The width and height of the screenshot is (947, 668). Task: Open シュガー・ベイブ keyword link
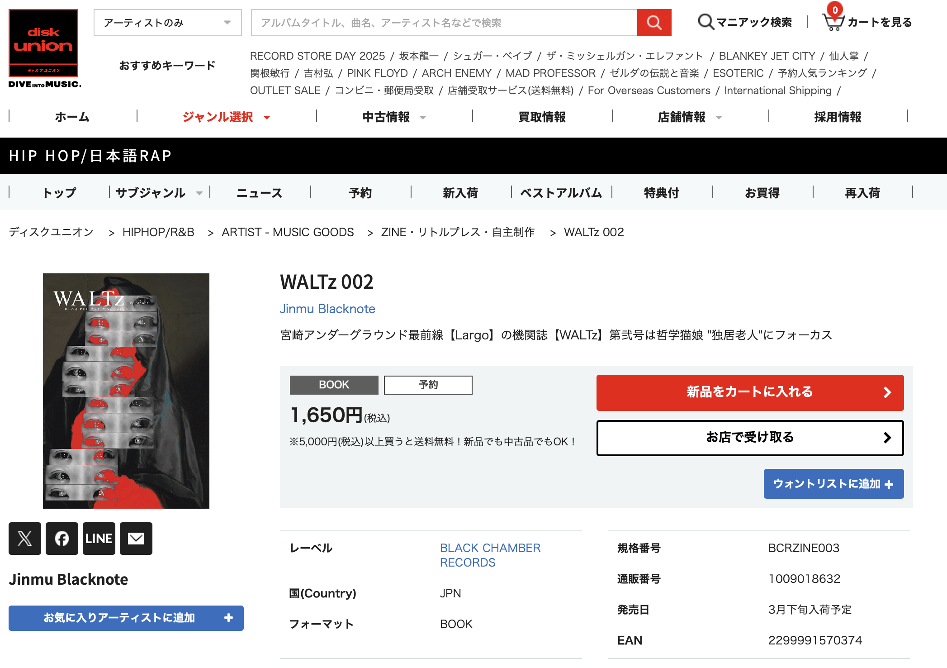492,56
